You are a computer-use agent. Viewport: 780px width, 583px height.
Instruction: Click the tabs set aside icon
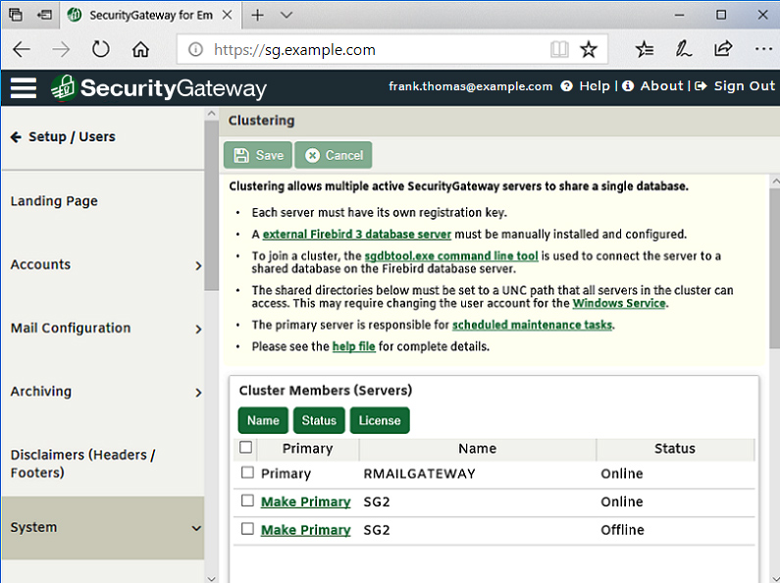coord(16,15)
